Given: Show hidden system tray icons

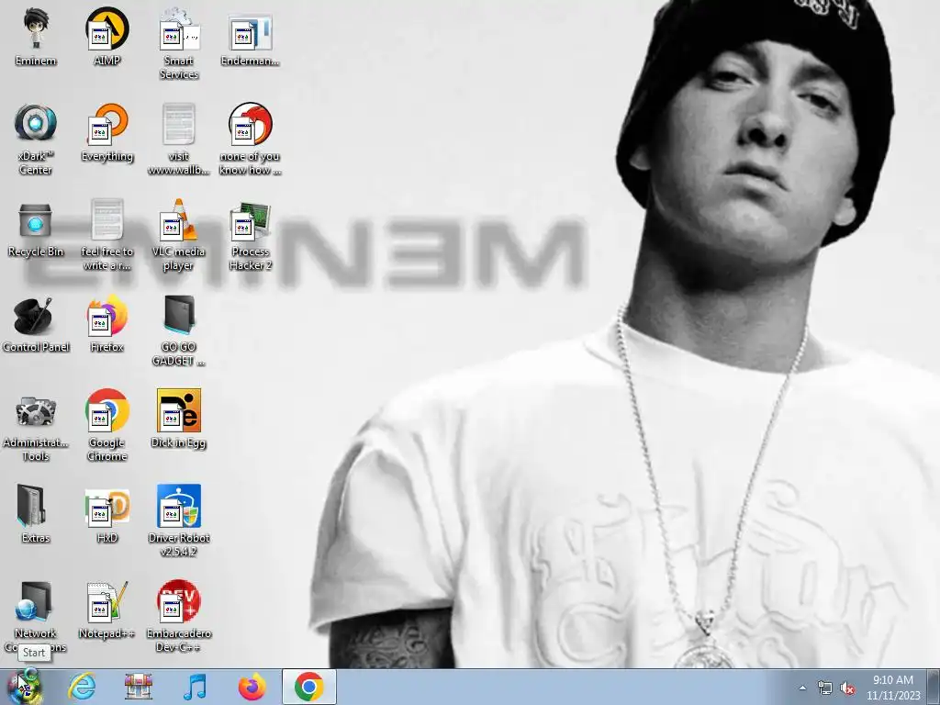Looking at the screenshot, I should click(802, 688).
